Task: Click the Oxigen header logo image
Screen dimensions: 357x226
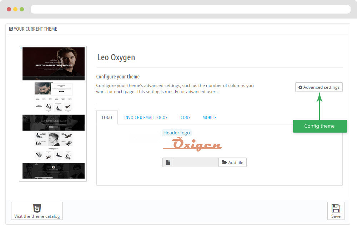Action: 192,144
